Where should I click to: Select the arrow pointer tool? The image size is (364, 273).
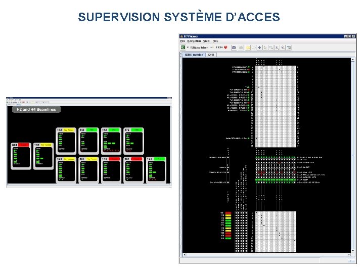click(265, 48)
